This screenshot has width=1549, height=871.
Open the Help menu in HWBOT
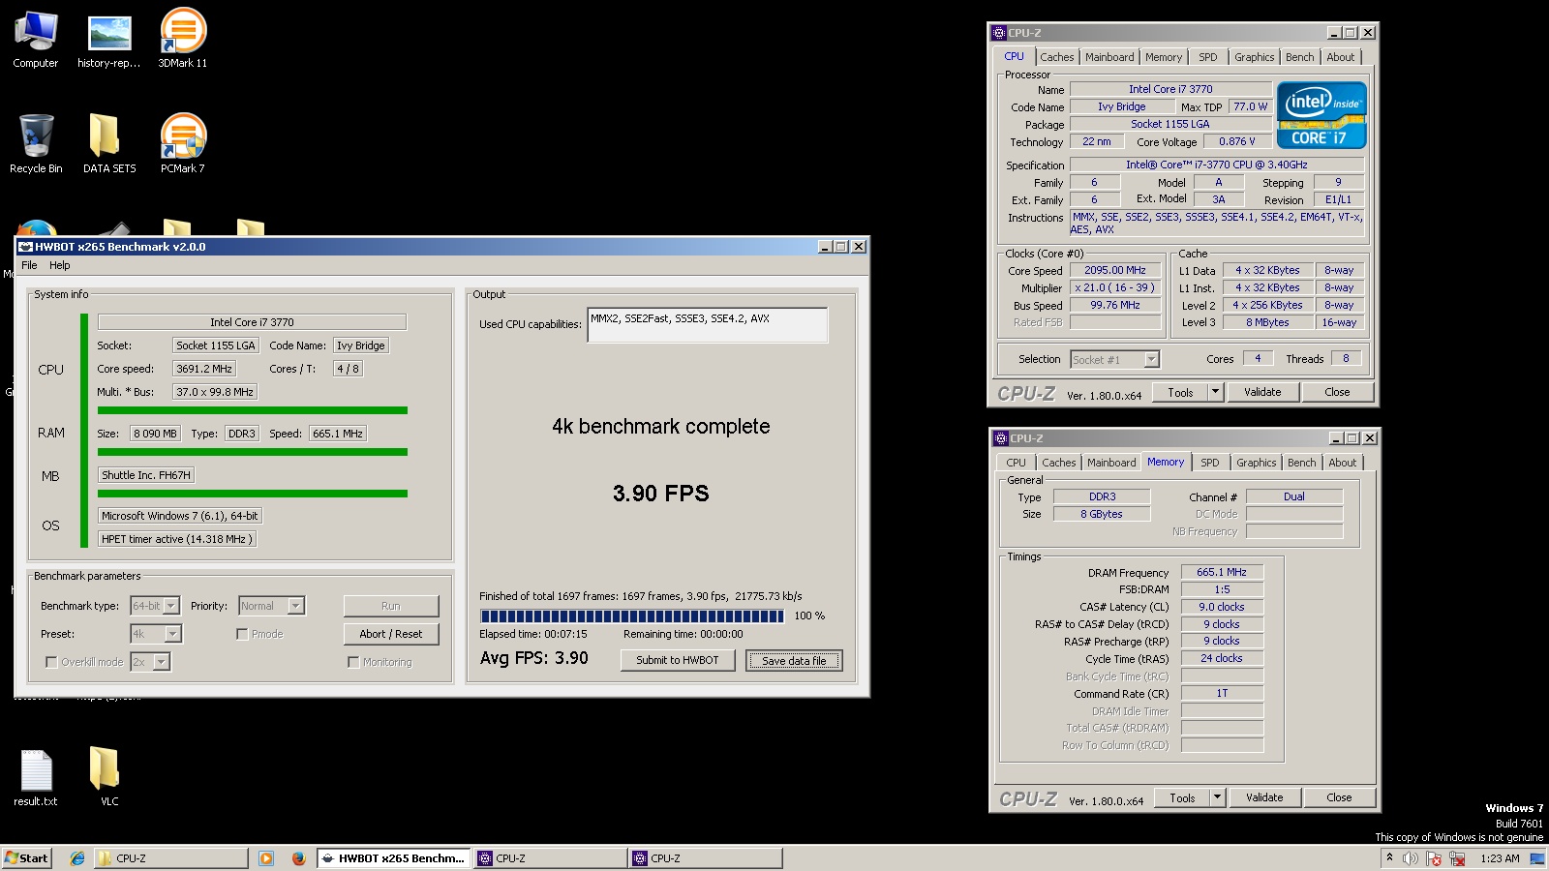coord(60,265)
